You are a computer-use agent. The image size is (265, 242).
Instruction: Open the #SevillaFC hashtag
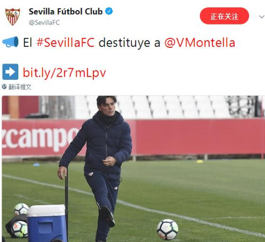coord(66,42)
